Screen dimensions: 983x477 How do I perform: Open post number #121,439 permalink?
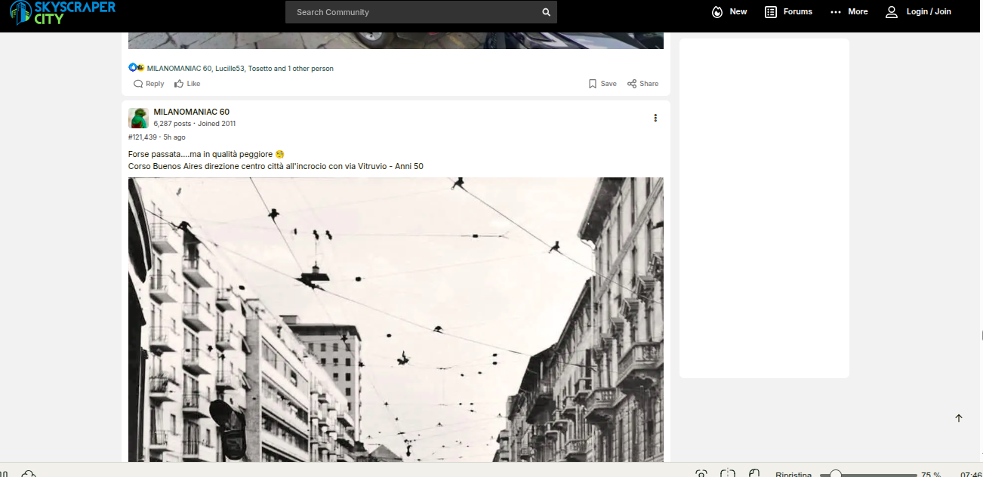143,137
